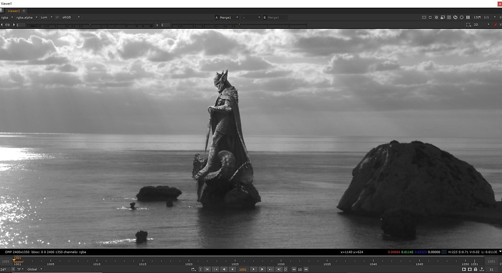Image resolution: width=502 pixels, height=273 pixels.
Task: Open the sRGB viewer LUT dropdown
Action: [71, 17]
